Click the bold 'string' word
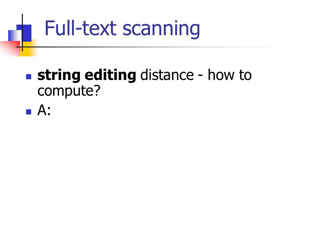Screen dimensions: 328x246 click(x=59, y=76)
